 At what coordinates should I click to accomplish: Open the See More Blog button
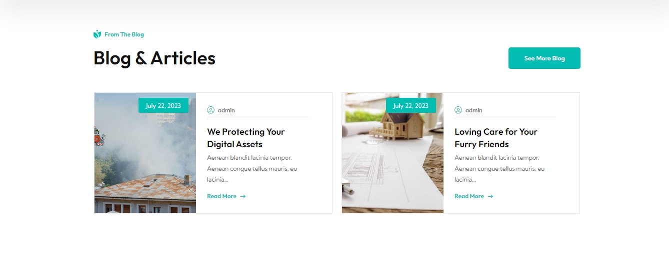[544, 58]
